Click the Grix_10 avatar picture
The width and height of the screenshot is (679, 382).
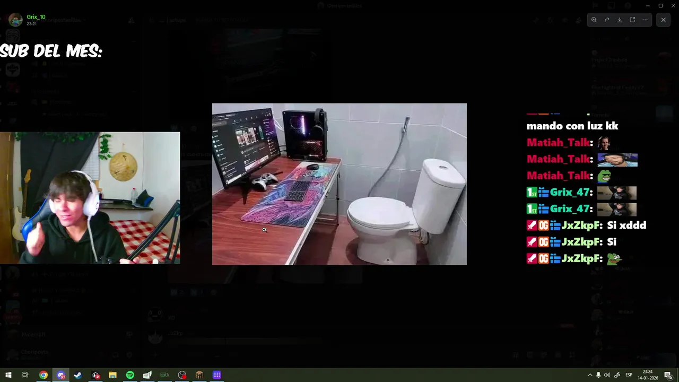click(x=15, y=20)
